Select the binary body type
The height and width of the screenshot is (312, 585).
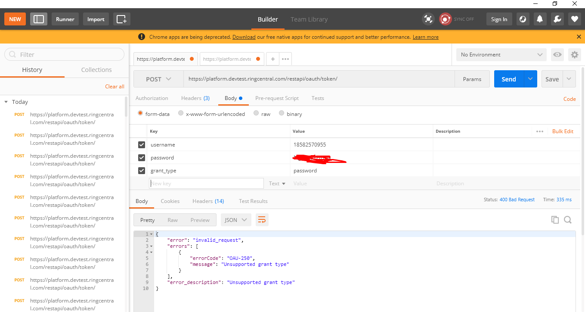click(282, 113)
